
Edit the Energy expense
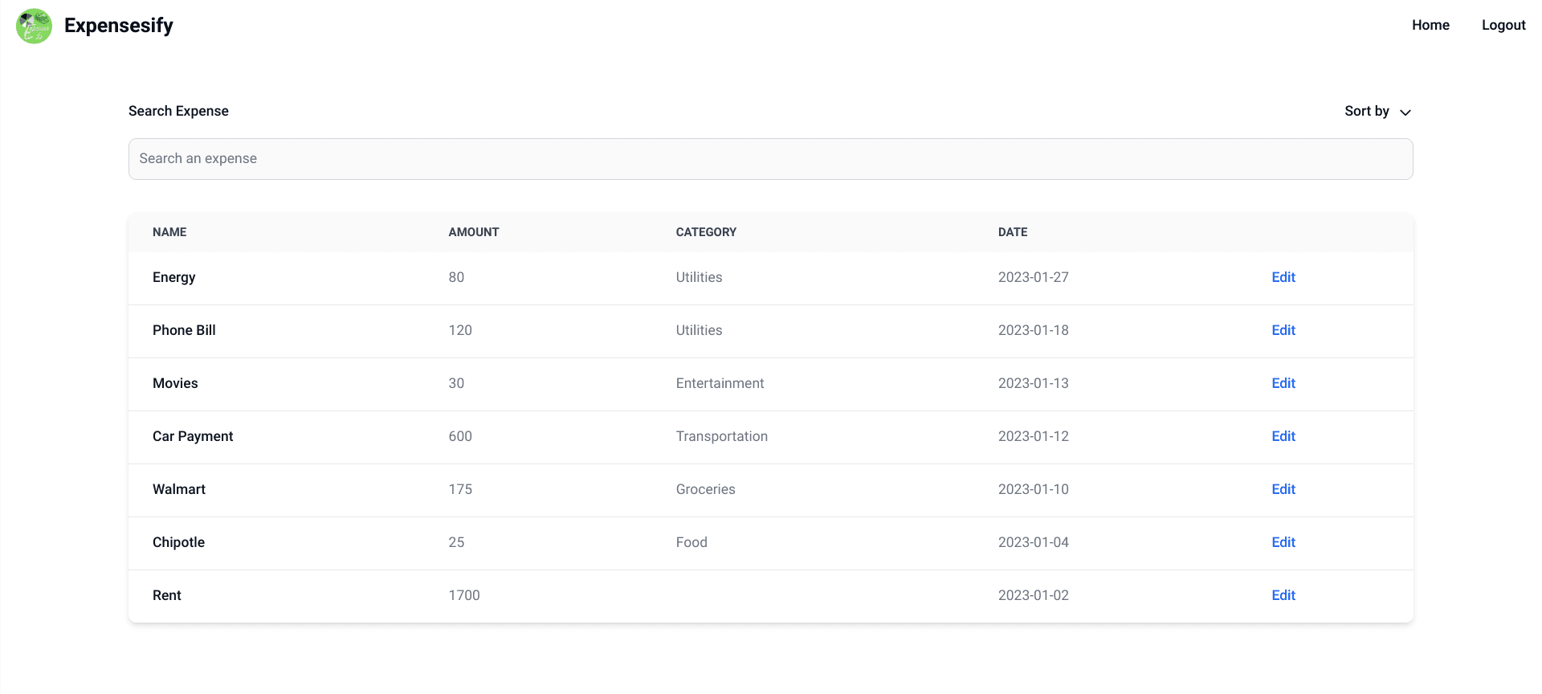coord(1283,277)
